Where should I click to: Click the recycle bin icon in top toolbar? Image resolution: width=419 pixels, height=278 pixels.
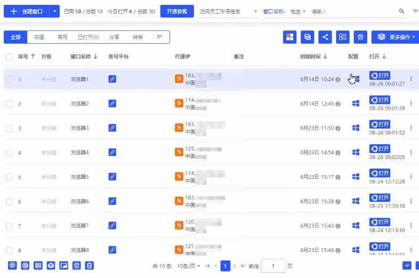(x=361, y=37)
